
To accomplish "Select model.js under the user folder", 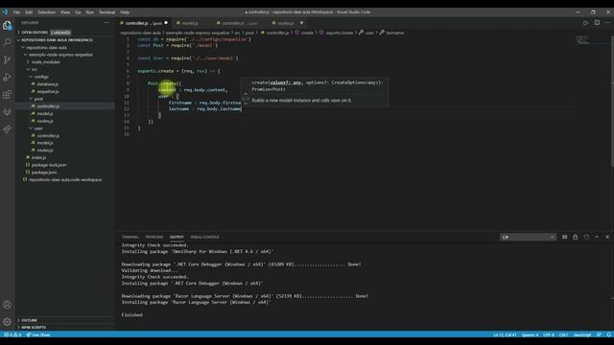I will [45, 143].
